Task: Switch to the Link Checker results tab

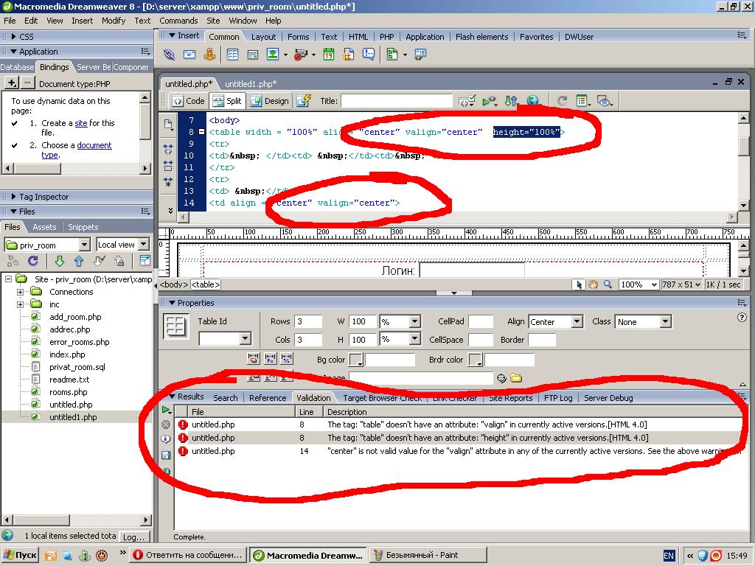Action: tap(454, 398)
